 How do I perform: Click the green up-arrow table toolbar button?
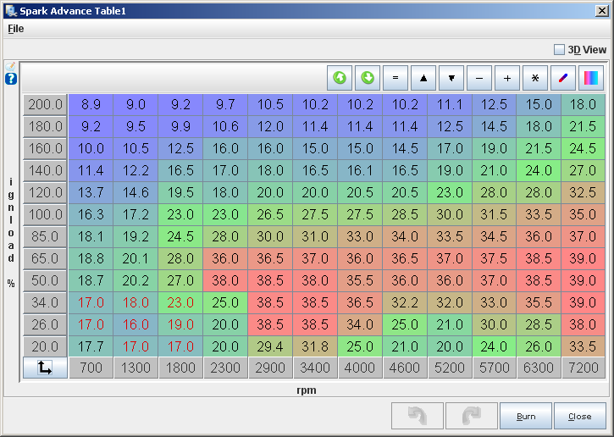pos(340,78)
